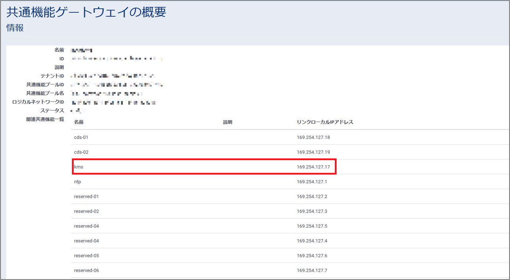510x280 pixels.
Task: Click the 共通機能ゲートウェイの概要 page title
Action: pyautogui.click(x=86, y=12)
